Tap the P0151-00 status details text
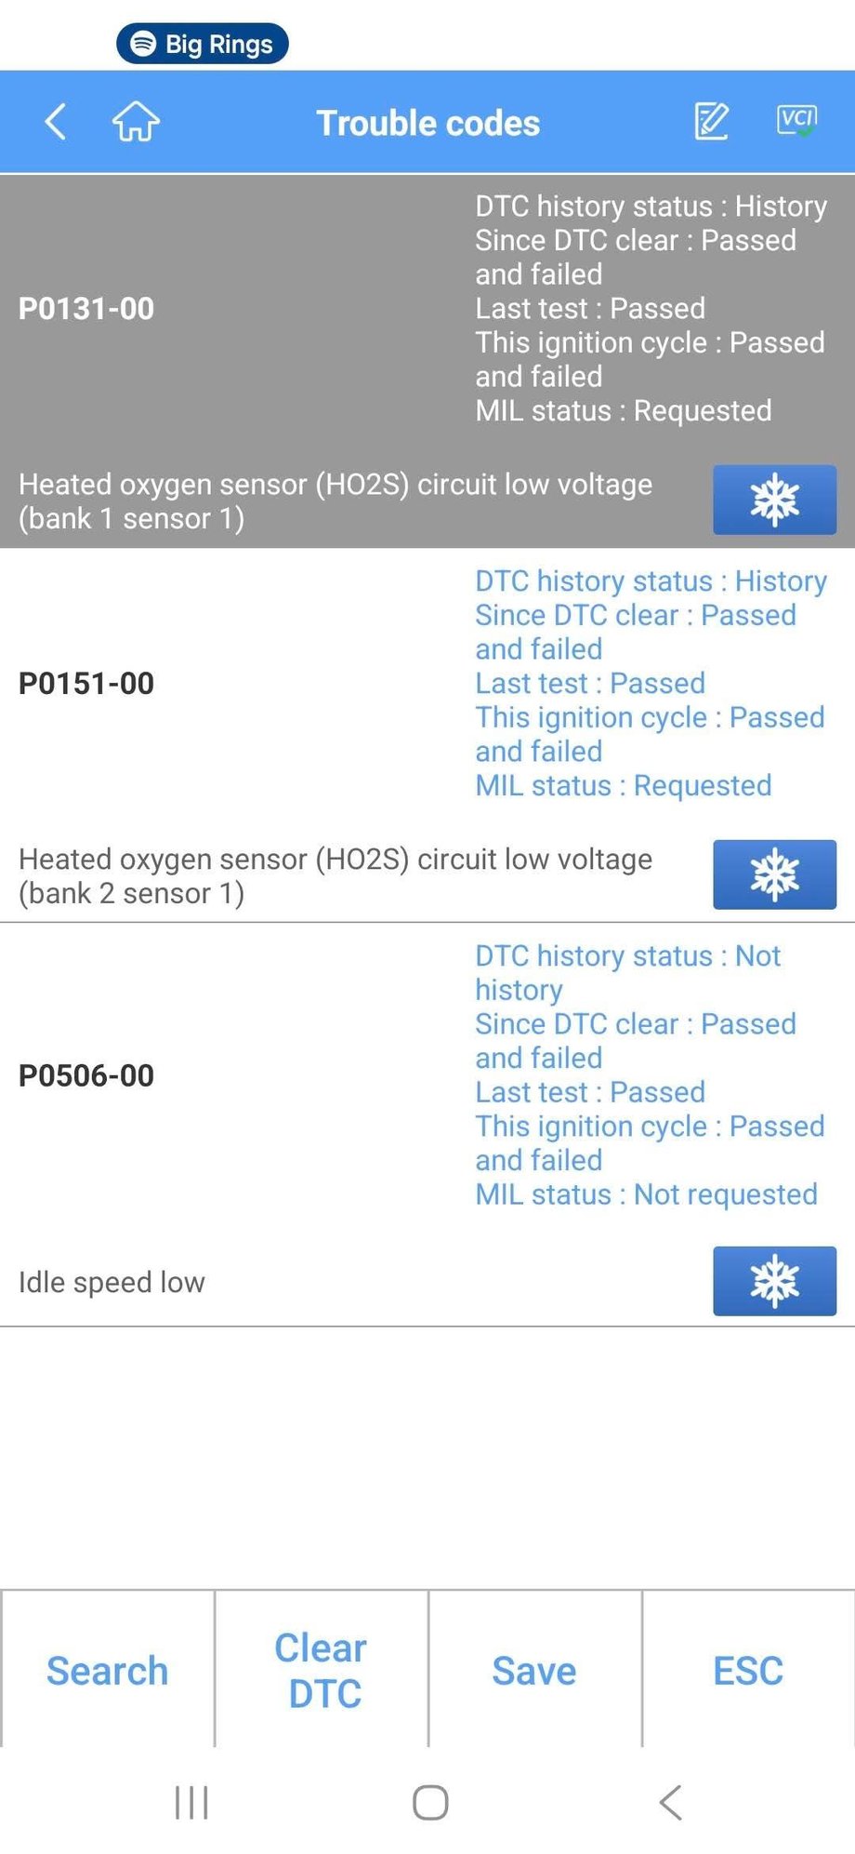The image size is (855, 1854). (x=650, y=684)
